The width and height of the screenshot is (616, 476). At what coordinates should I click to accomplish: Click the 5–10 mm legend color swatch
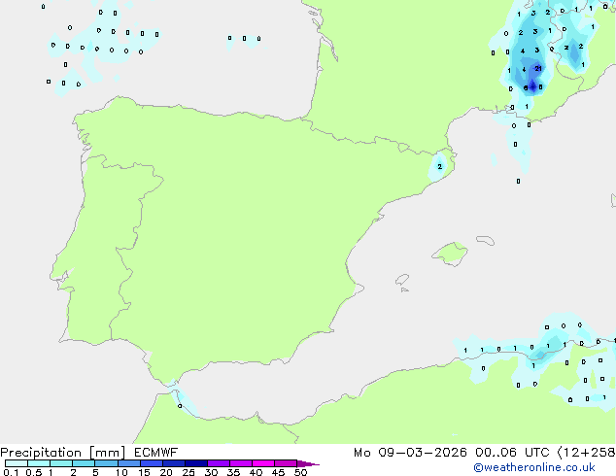point(106,463)
